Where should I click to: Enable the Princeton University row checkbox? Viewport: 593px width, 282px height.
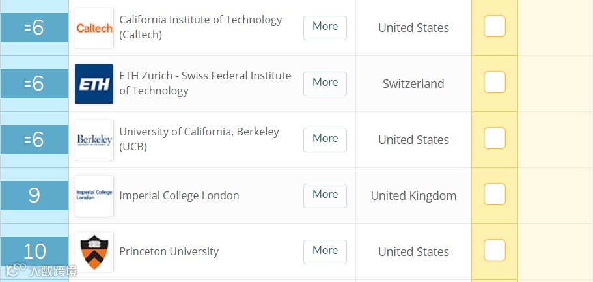[x=495, y=251]
